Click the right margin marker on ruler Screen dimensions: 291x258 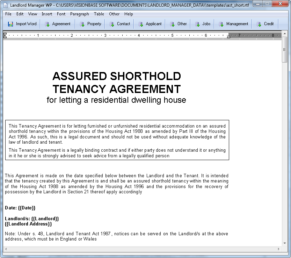[228, 36]
